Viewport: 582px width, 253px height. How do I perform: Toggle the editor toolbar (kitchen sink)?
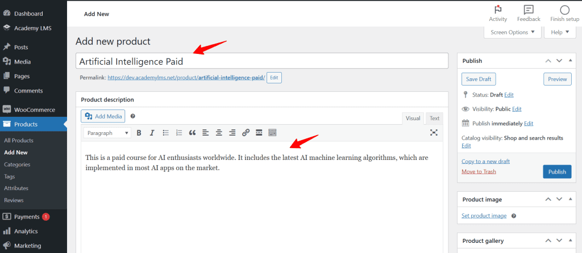pos(272,133)
